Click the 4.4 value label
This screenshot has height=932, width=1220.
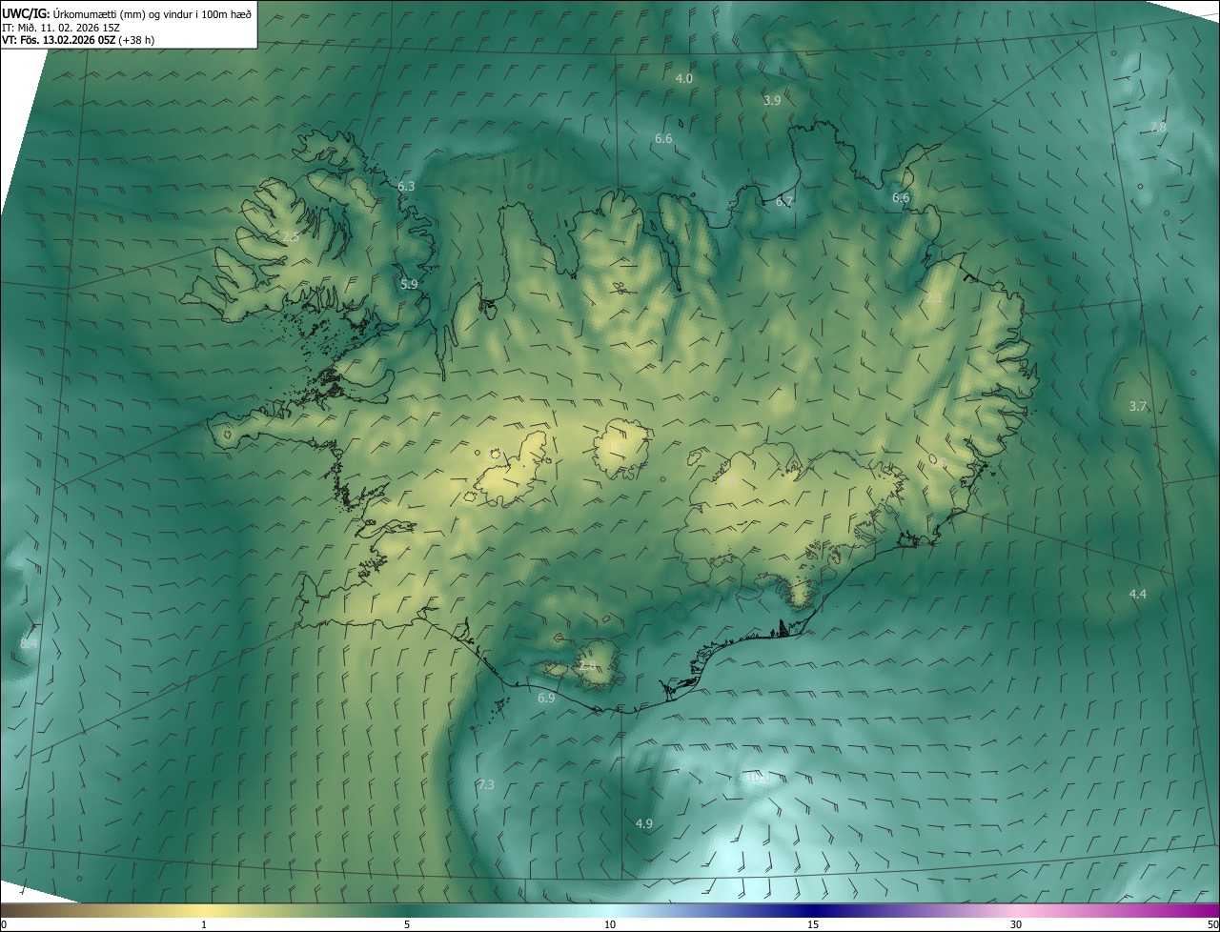tap(1138, 594)
